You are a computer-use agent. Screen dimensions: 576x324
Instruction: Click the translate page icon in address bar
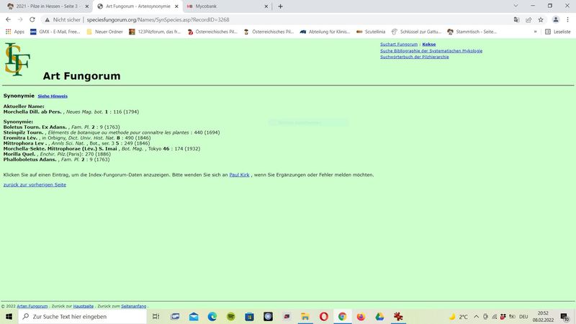point(516,20)
